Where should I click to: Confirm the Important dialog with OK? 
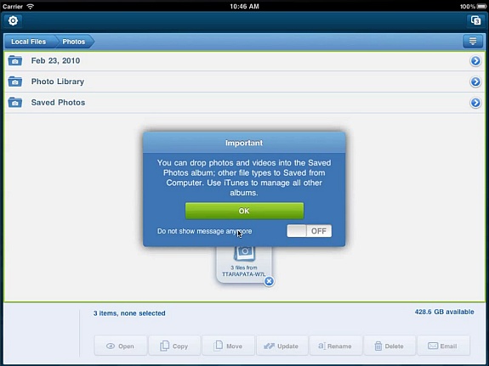point(244,211)
